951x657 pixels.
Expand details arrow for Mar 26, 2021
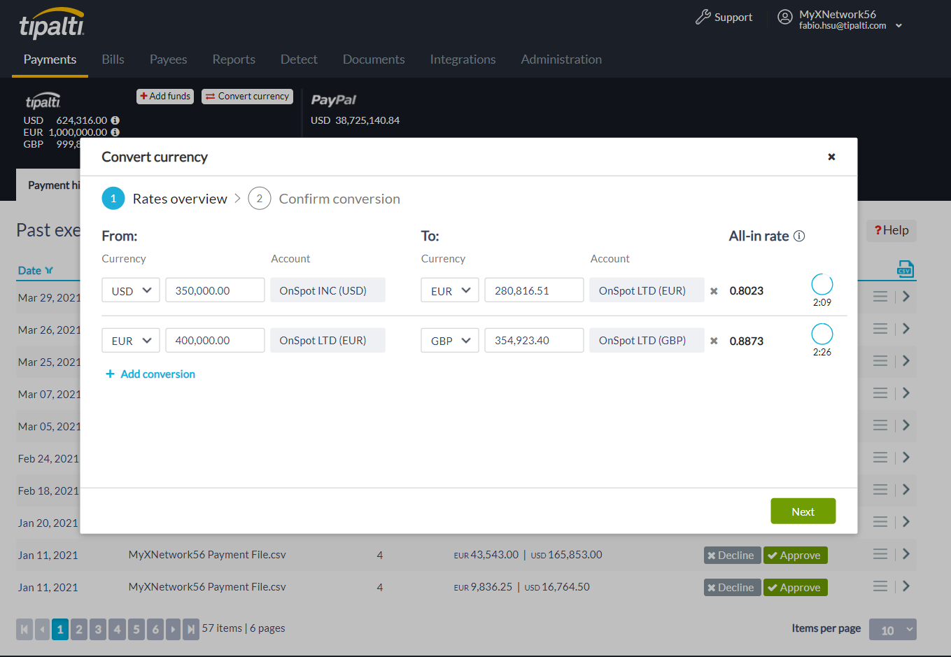point(906,329)
